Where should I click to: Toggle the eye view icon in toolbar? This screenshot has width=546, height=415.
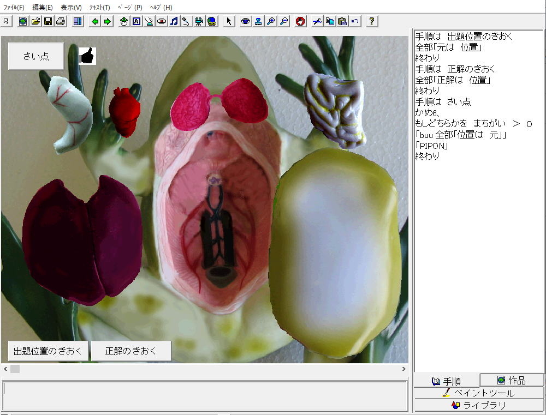click(x=246, y=21)
